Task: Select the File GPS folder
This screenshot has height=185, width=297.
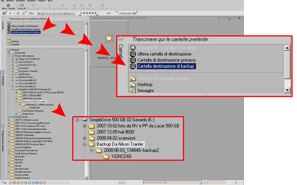Action: [19, 162]
